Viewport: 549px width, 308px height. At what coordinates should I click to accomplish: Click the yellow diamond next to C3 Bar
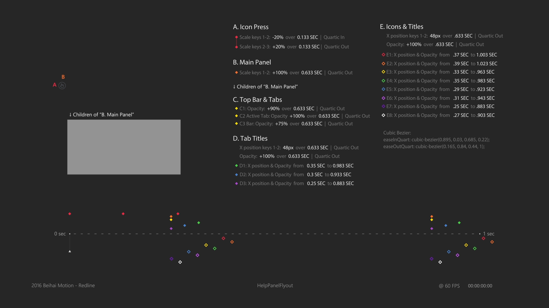[236, 123]
